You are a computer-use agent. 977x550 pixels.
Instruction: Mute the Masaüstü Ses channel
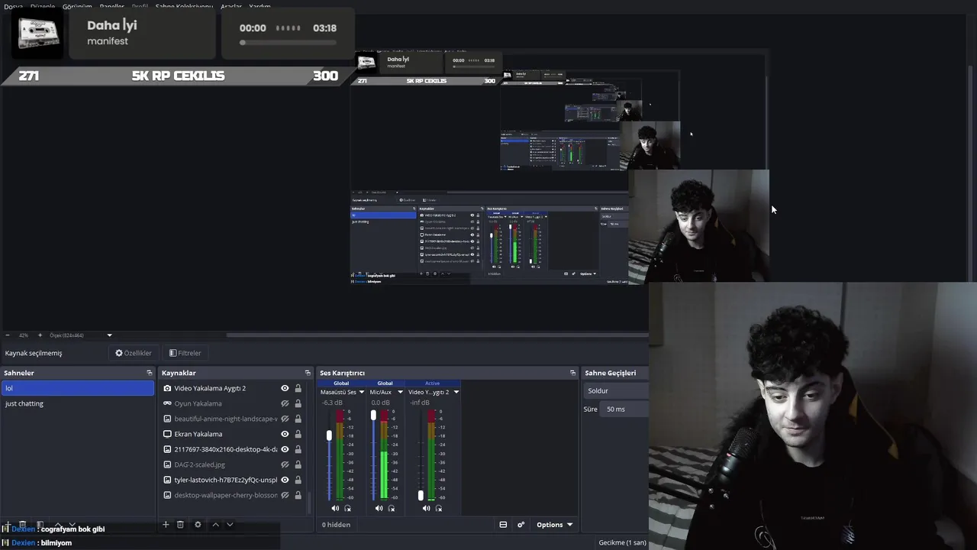pos(335,508)
